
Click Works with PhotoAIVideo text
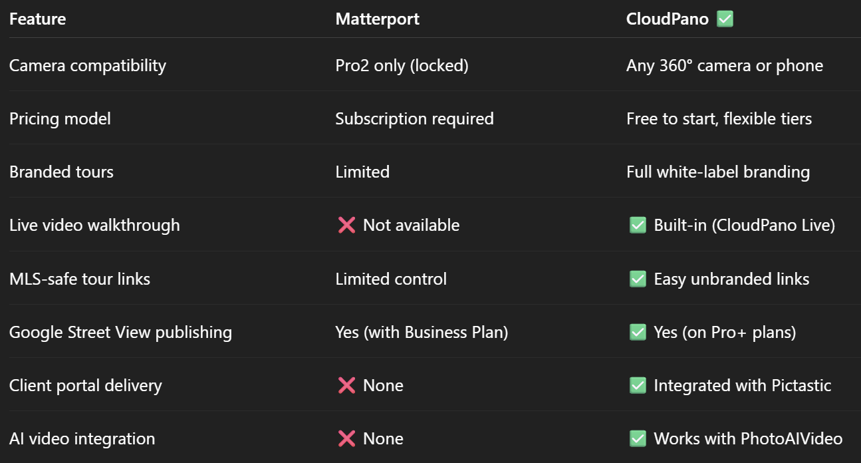point(749,439)
